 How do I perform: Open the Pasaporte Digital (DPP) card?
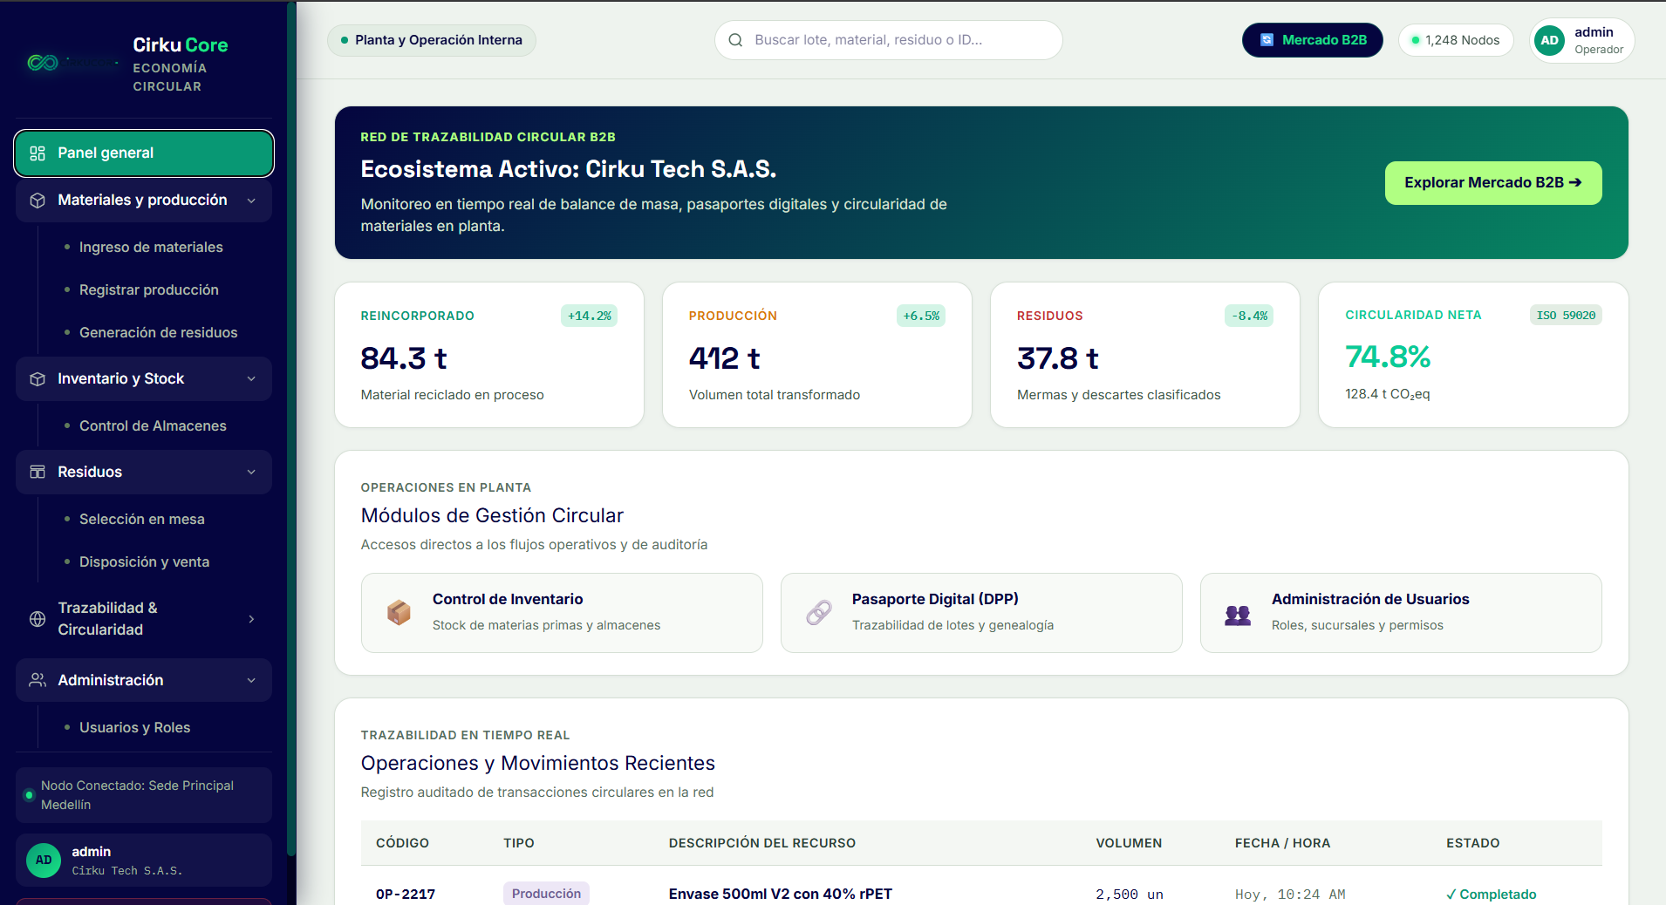pyautogui.click(x=981, y=613)
